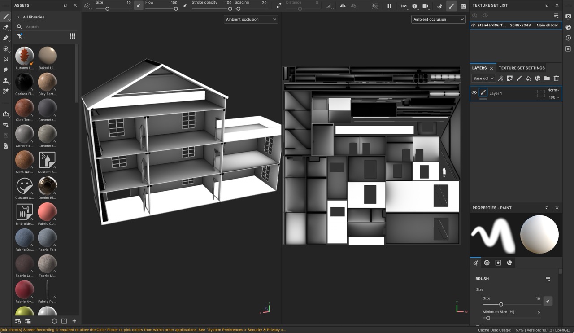The height and width of the screenshot is (333, 574).
Task: Open Layer 1 blend mode Norm dropdown
Action: point(553,90)
